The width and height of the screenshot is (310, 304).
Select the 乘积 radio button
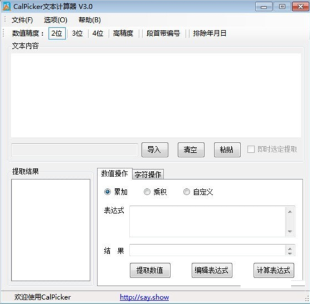click(147, 192)
